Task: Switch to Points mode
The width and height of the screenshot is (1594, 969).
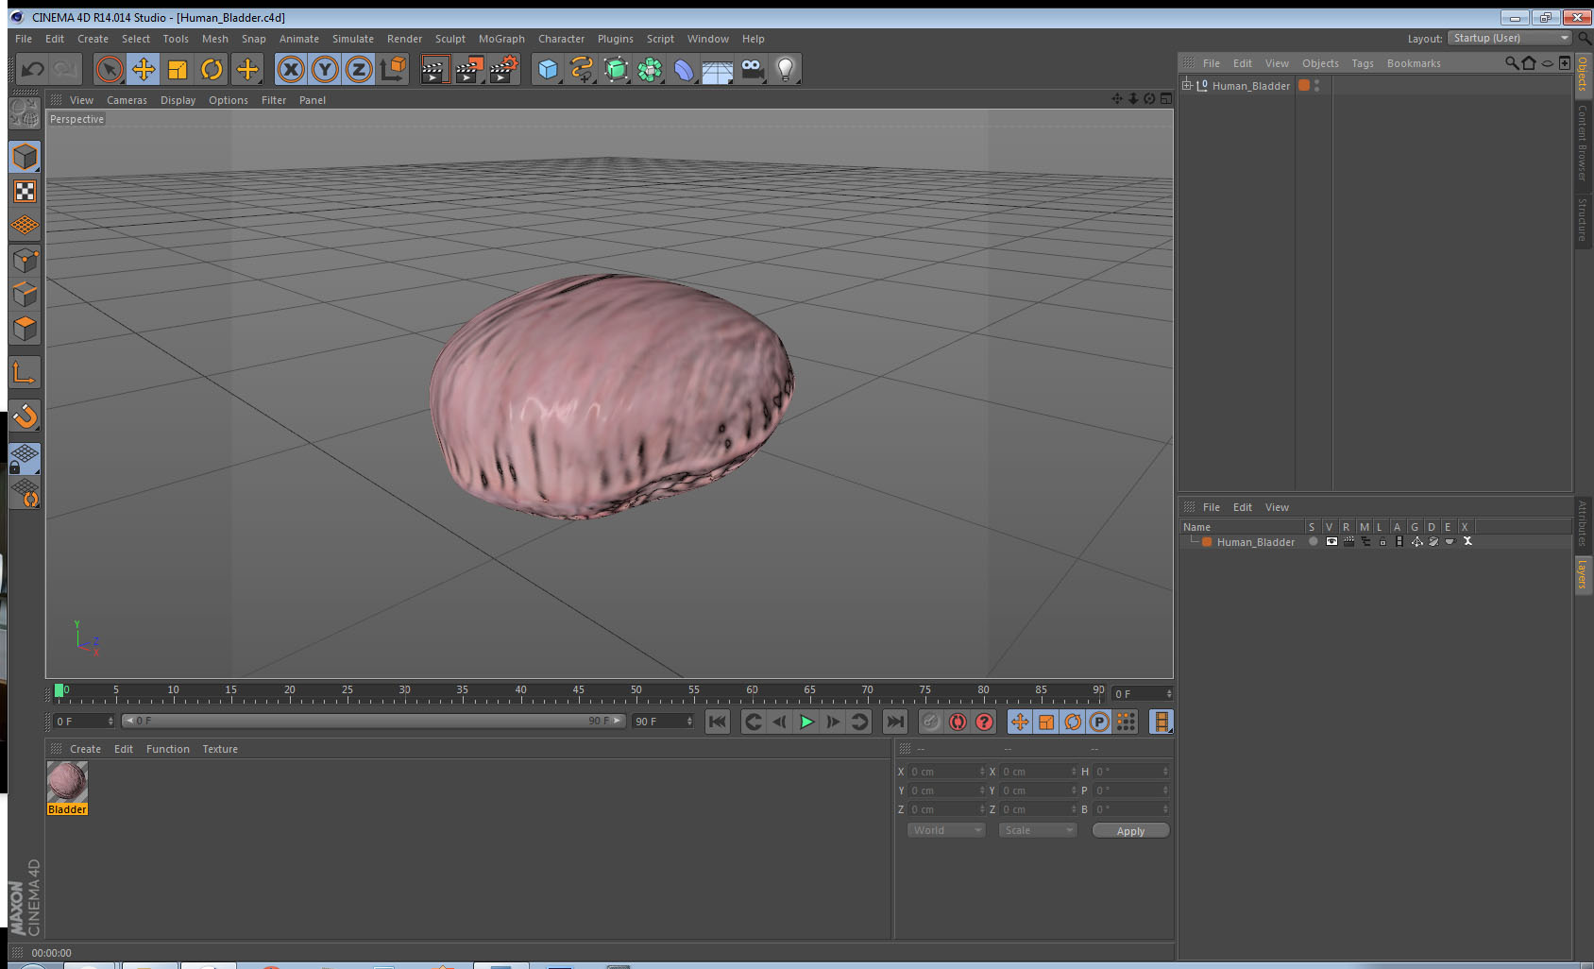Action: click(x=25, y=260)
